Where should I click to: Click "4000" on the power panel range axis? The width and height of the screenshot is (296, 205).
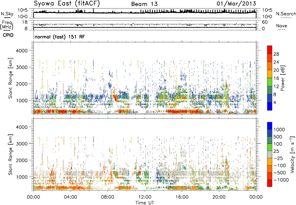[22, 51]
